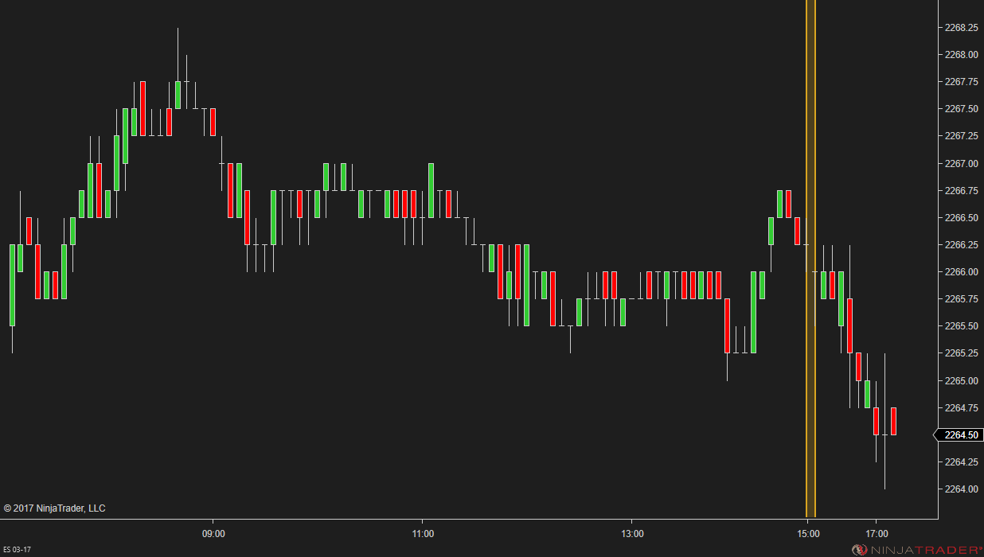
Task: Click the 2267.00 price axis label
Action: tap(961, 164)
